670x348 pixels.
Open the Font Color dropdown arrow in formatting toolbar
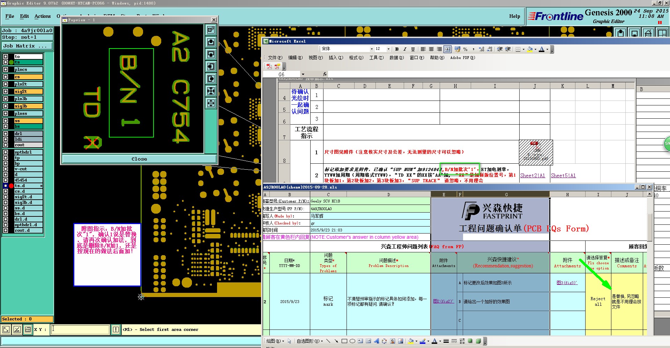[547, 49]
